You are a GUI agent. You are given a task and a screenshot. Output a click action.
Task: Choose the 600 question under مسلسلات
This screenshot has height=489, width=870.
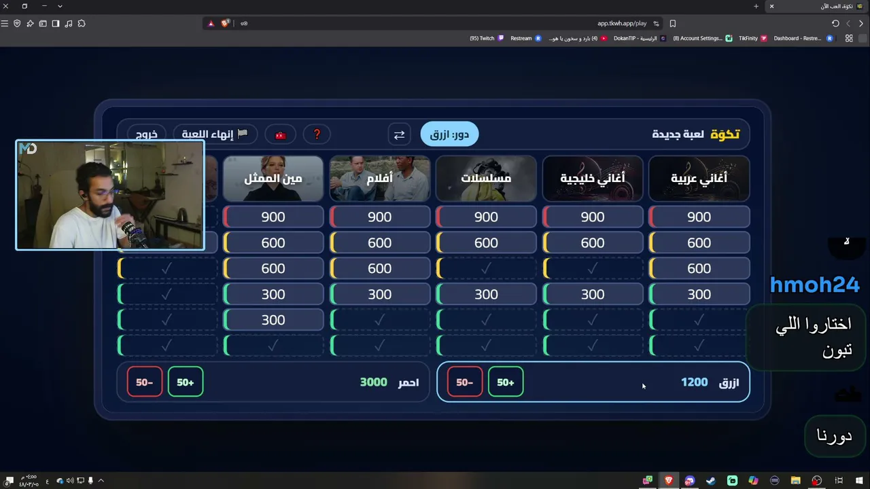coord(486,242)
